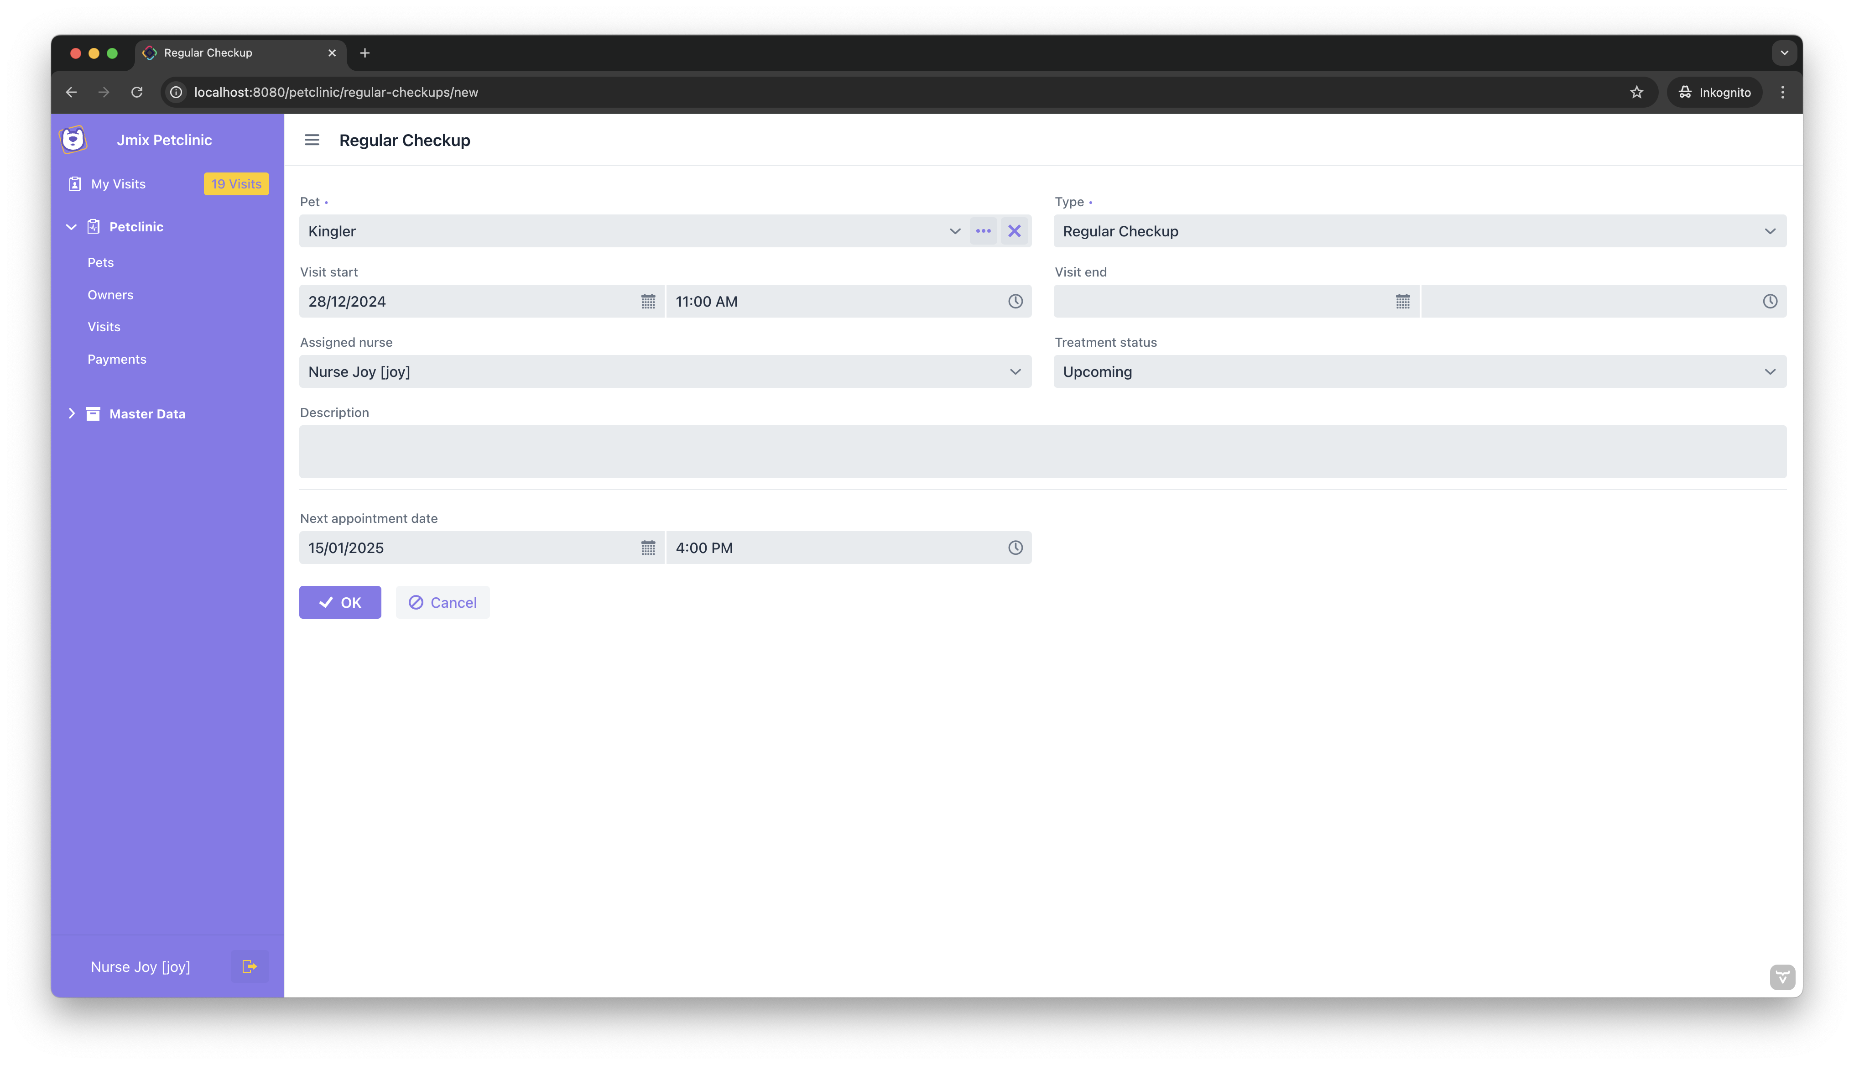Click the Pet lookup ellipsis button
The height and width of the screenshot is (1065, 1854).
tap(983, 231)
